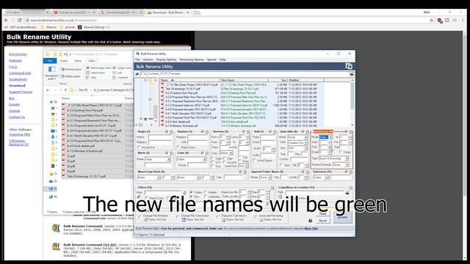Click the Character Translations status icon
470x264 pixels.
pos(223,220)
